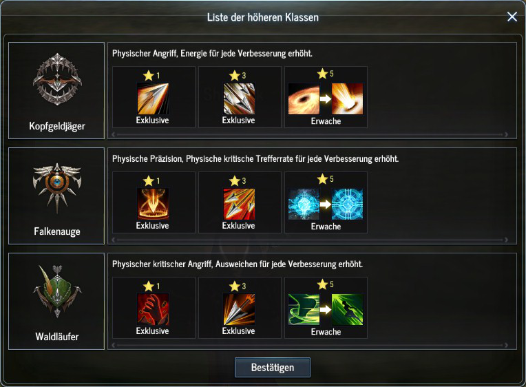Click right scroll arrow in Waldläufer row
Image resolution: width=526 pixels, height=387 pixels.
coord(506,345)
